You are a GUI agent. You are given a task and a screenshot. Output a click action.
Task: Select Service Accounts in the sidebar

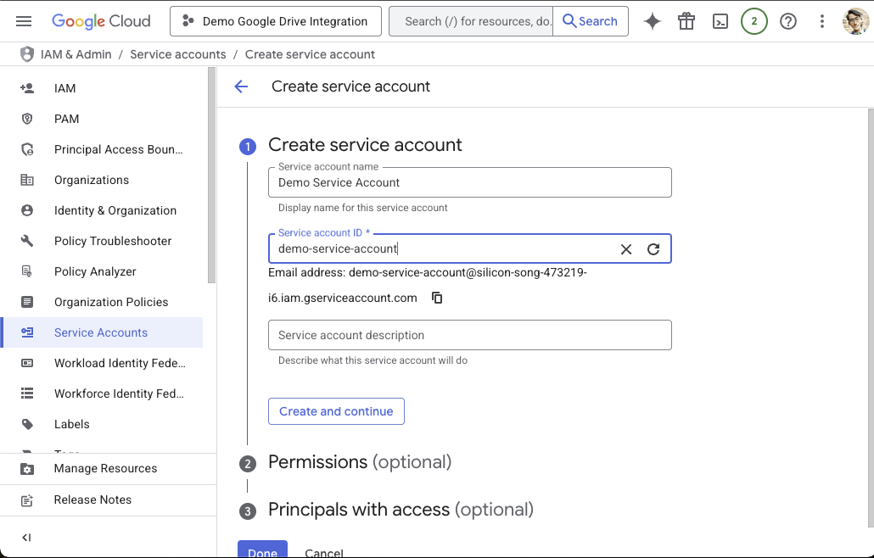pyautogui.click(x=102, y=332)
